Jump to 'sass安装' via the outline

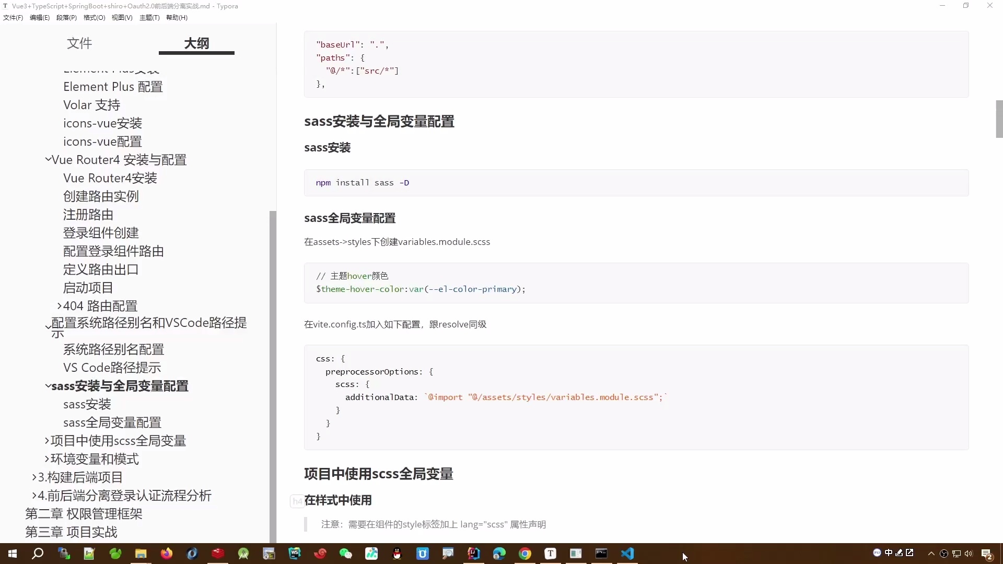(87, 404)
